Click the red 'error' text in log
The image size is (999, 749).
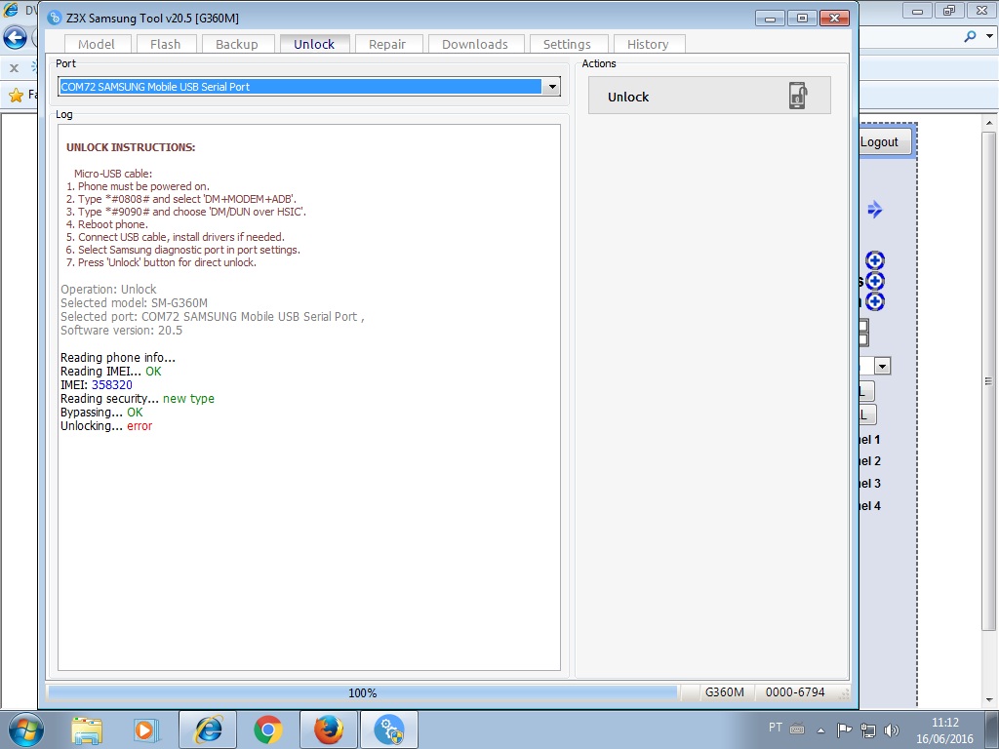tap(140, 426)
